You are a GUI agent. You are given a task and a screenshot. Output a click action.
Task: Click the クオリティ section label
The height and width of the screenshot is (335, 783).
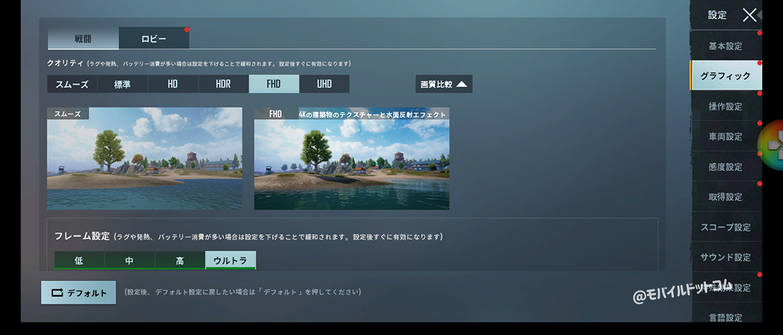click(65, 63)
